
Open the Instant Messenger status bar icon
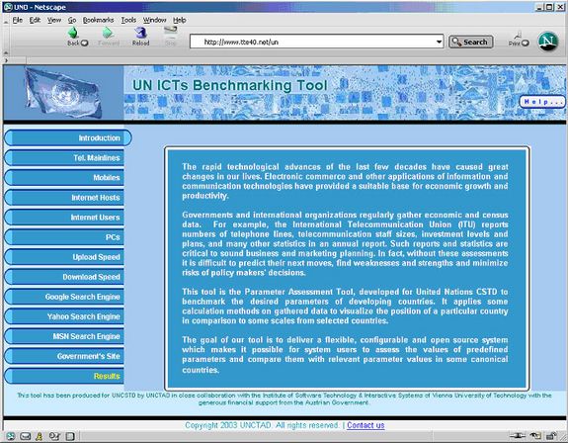[40, 436]
